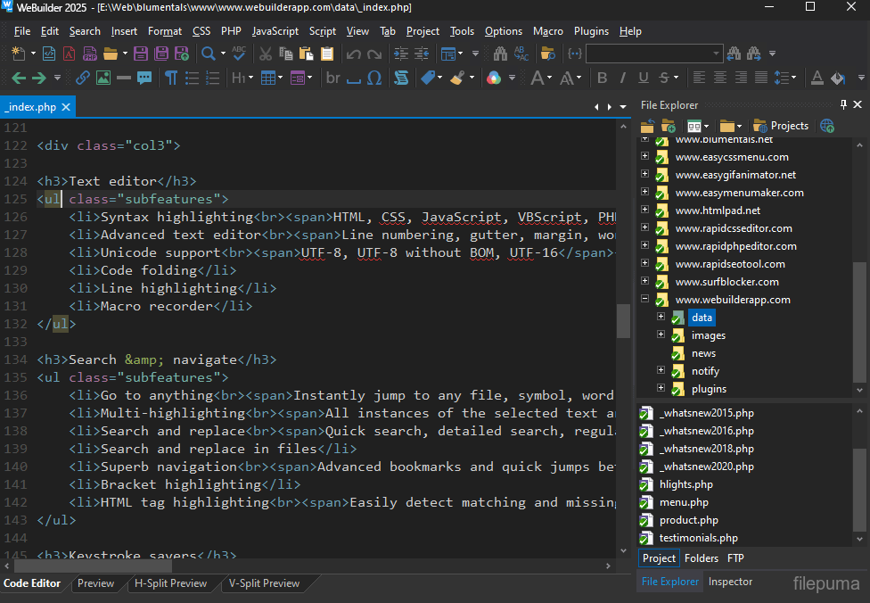Insert a special character with the Omega icon
Image resolution: width=870 pixels, height=603 pixels.
(x=374, y=78)
